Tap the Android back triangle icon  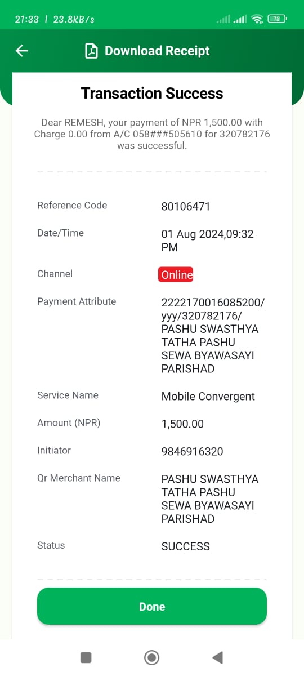pos(217,657)
